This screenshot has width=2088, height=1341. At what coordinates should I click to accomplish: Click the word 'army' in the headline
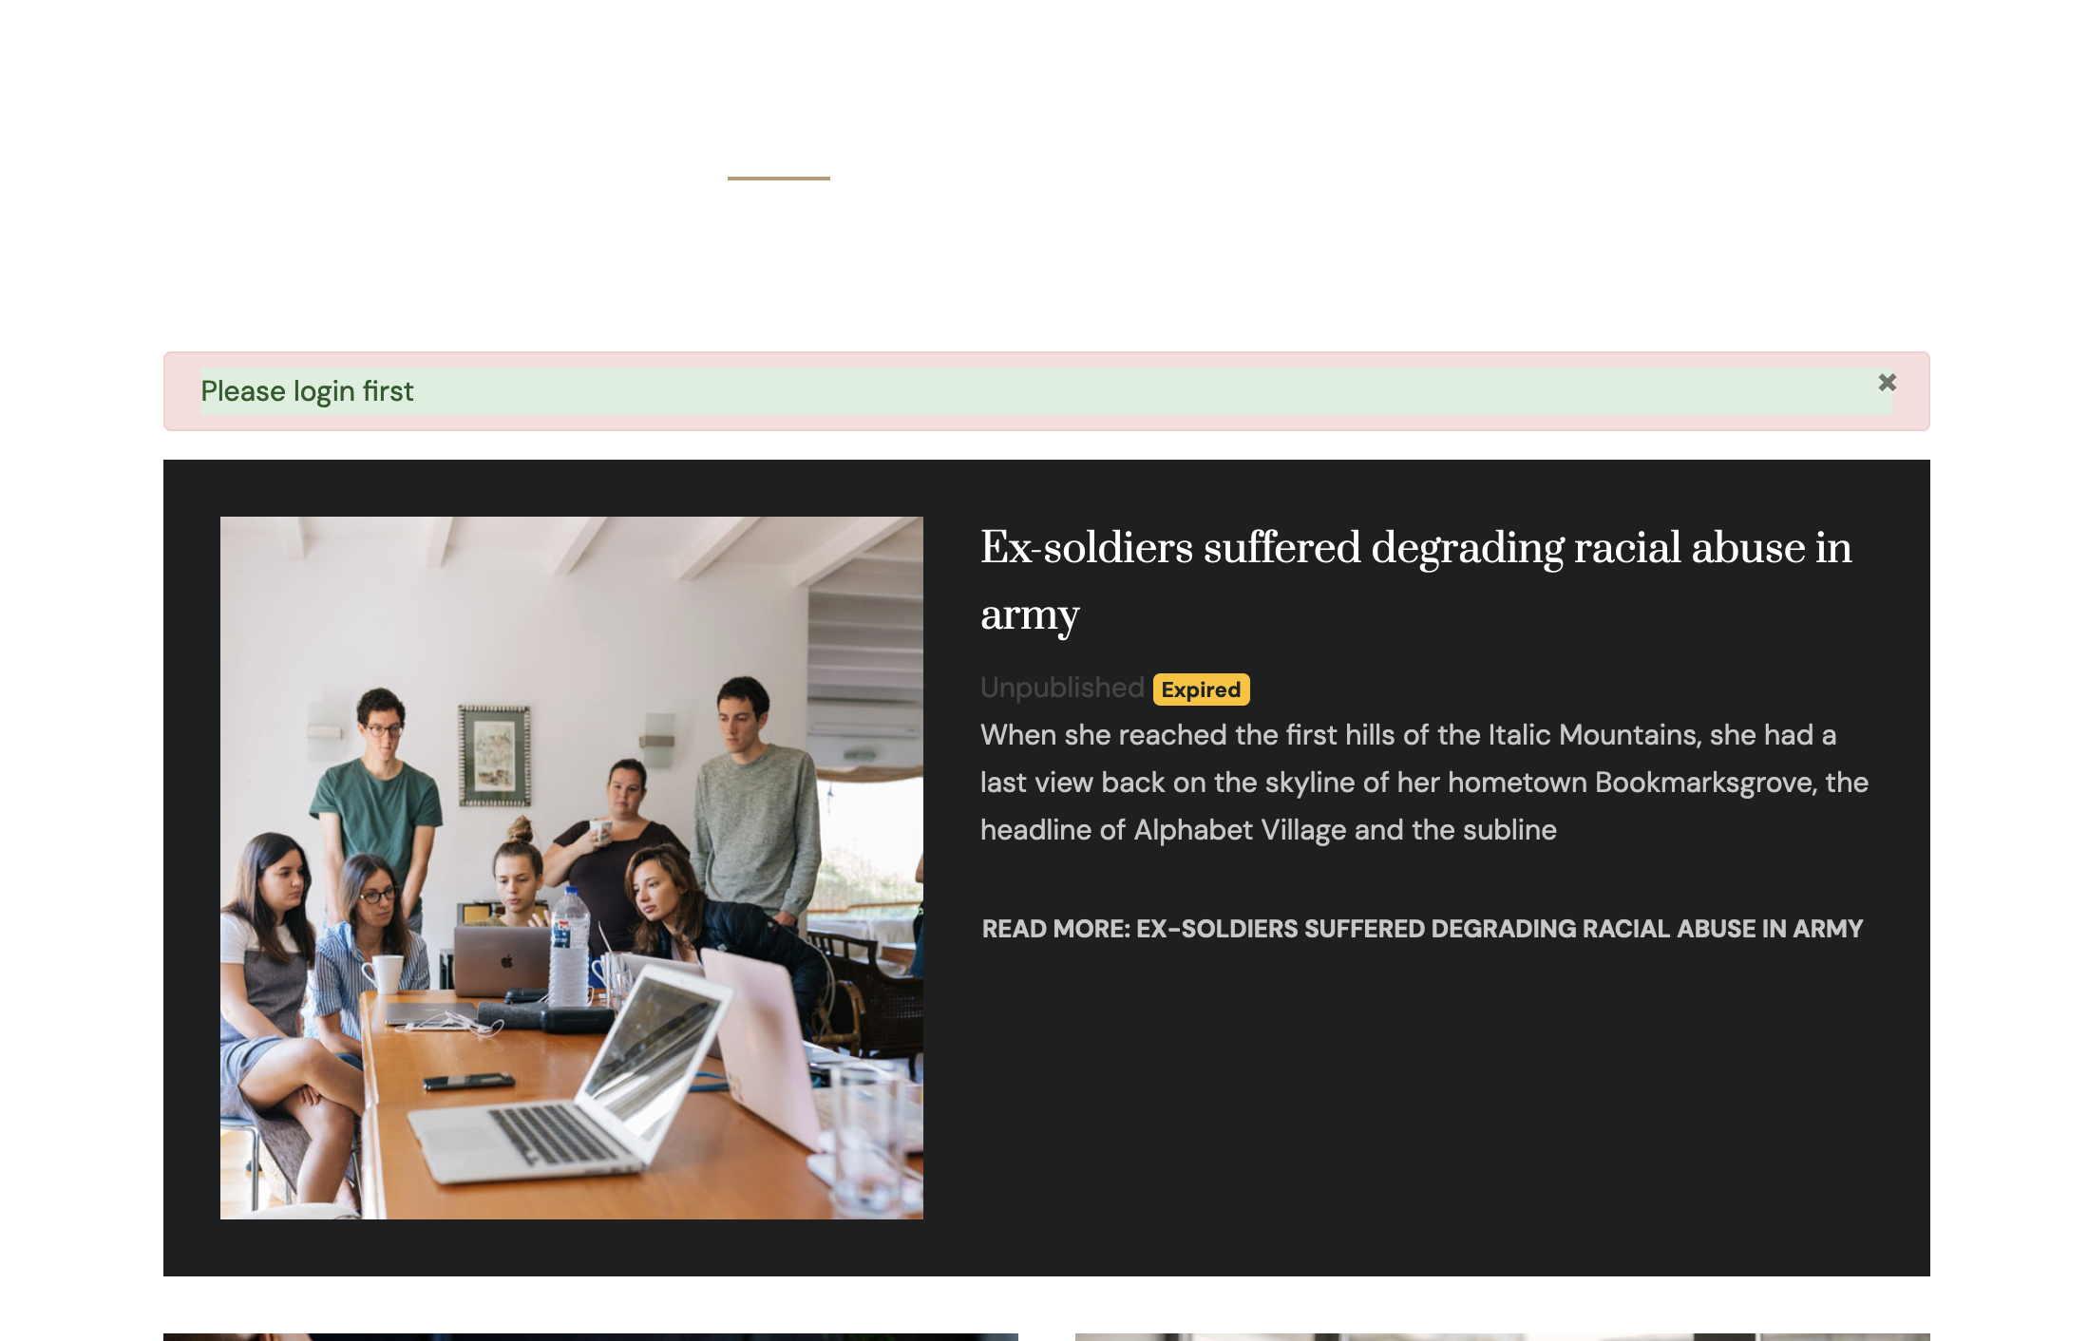(x=1030, y=615)
